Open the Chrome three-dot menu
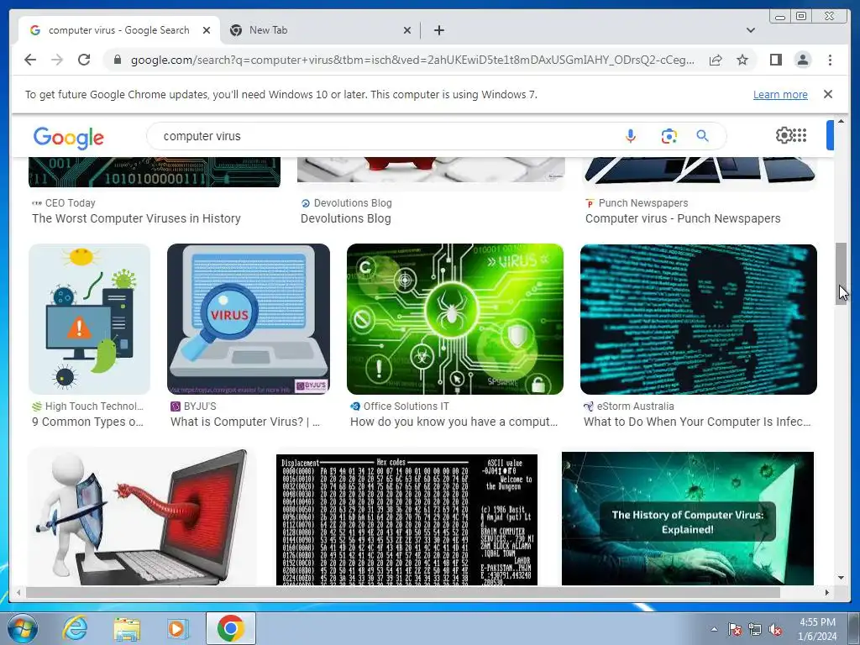The height and width of the screenshot is (645, 860). [x=830, y=60]
